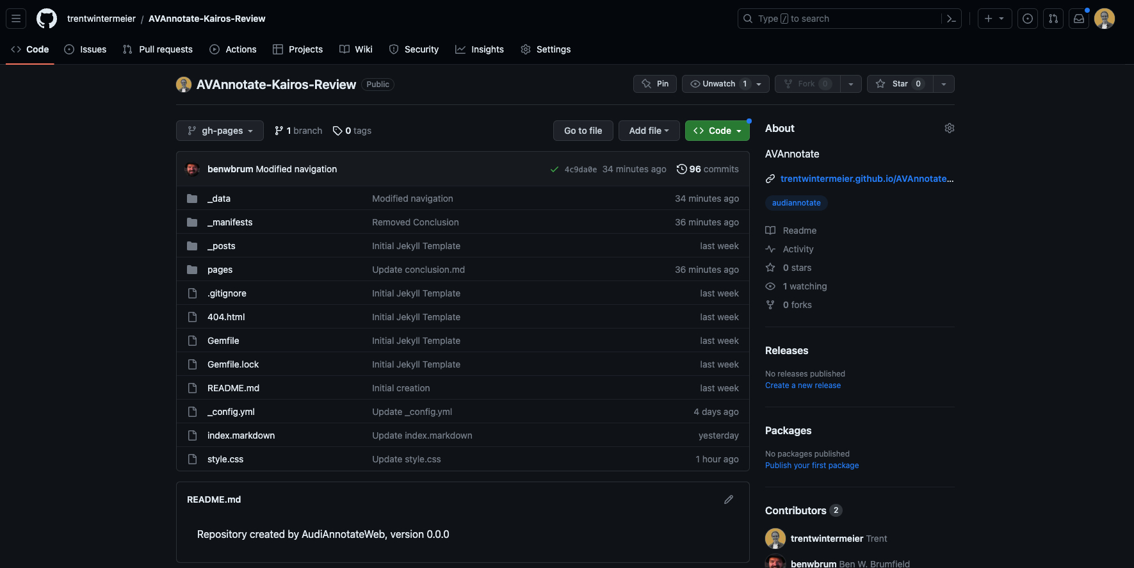Switch to the Pull requests tab
1134x568 pixels.
158,49
